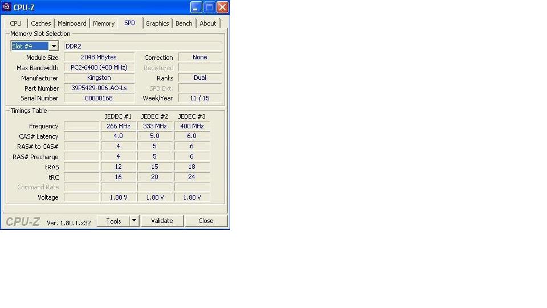Screen dimensions: 547x308
Task: Click the Tools button
Action: click(113, 221)
